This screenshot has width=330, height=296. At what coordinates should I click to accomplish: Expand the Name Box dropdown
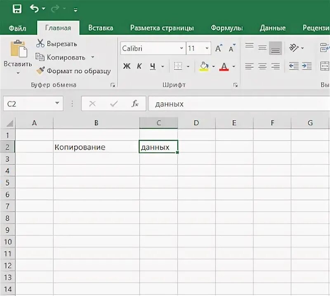click(57, 103)
